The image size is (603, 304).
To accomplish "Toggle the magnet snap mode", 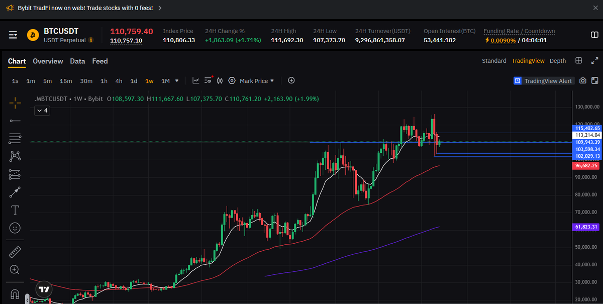I will tap(15, 294).
